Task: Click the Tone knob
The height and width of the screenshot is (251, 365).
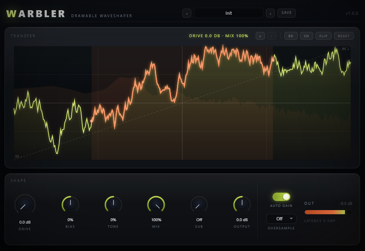Action: point(113,204)
